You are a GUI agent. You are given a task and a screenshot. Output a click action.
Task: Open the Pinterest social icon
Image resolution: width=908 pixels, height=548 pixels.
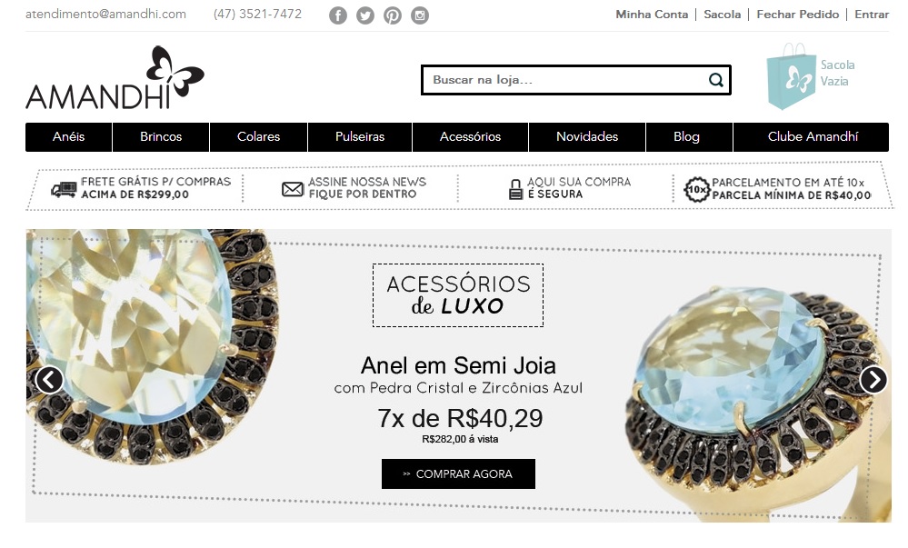point(393,15)
